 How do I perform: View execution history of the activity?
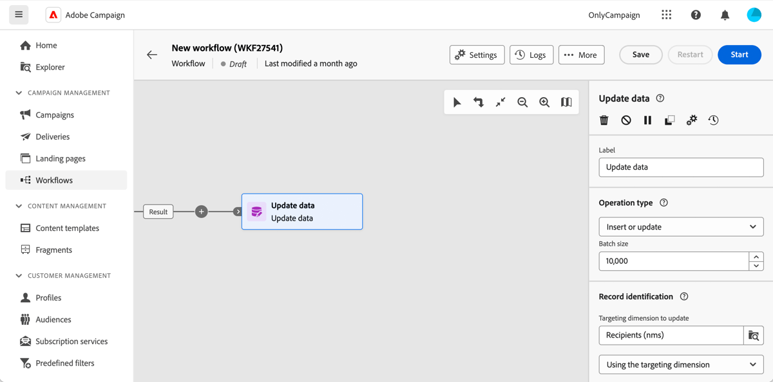(x=713, y=120)
